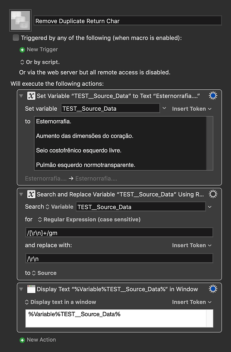Click the green New Action plus icon
The height and width of the screenshot is (352, 231).
tap(22, 340)
